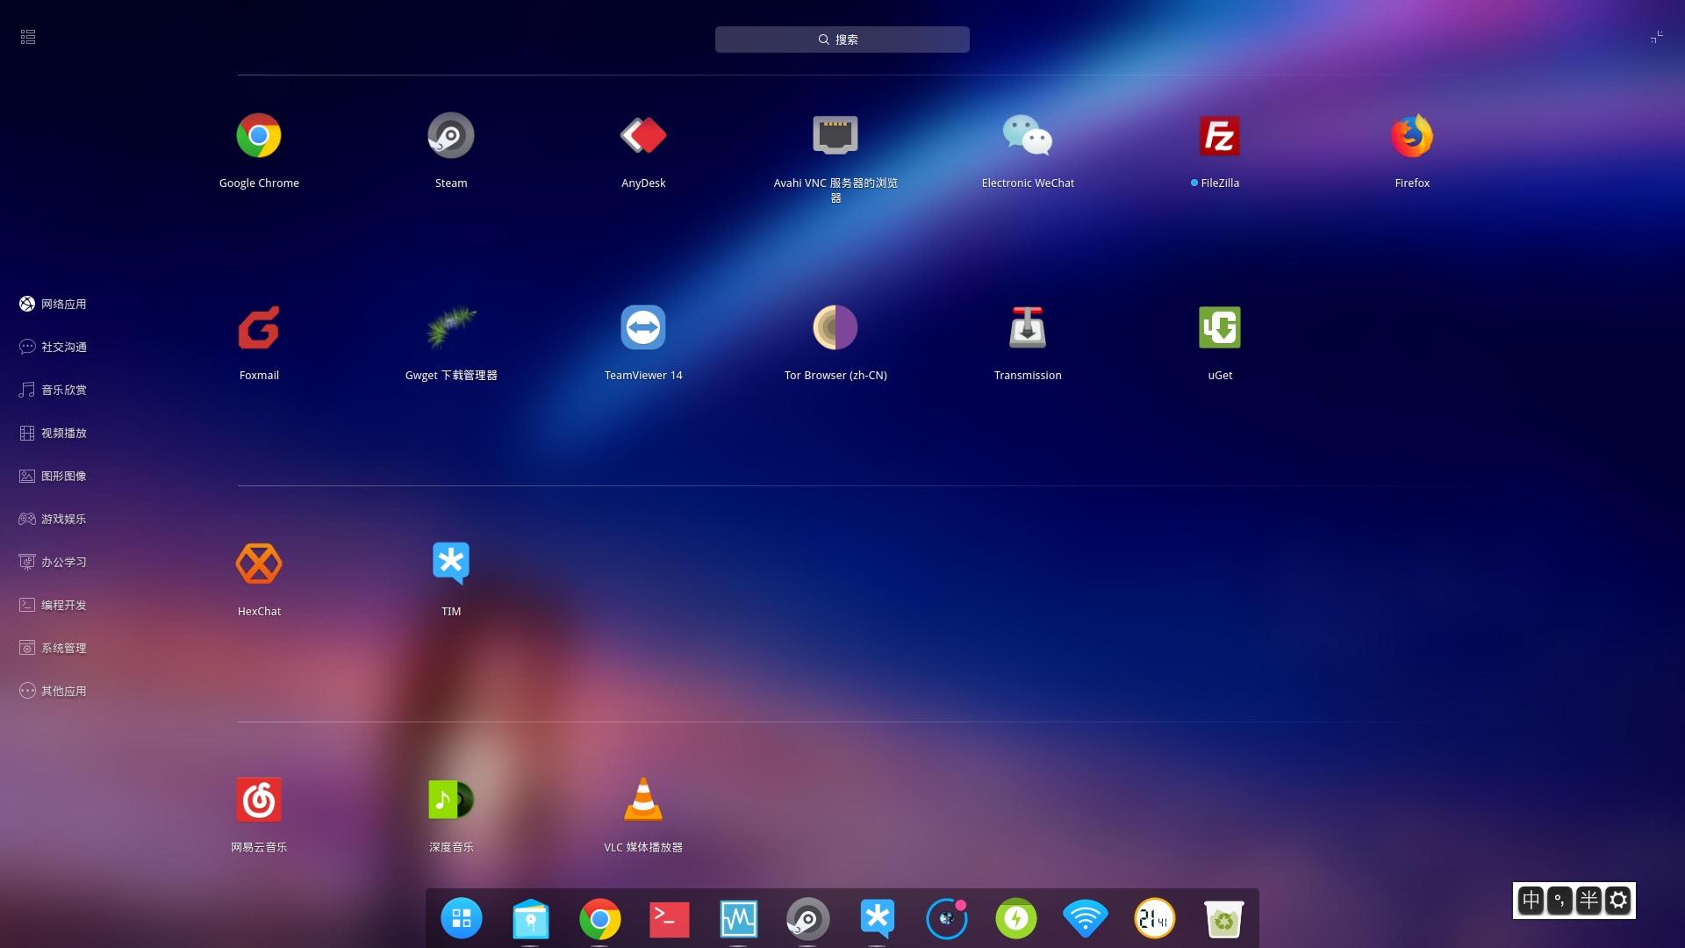
Task: Click the 搜索 search field
Action: [x=842, y=39]
